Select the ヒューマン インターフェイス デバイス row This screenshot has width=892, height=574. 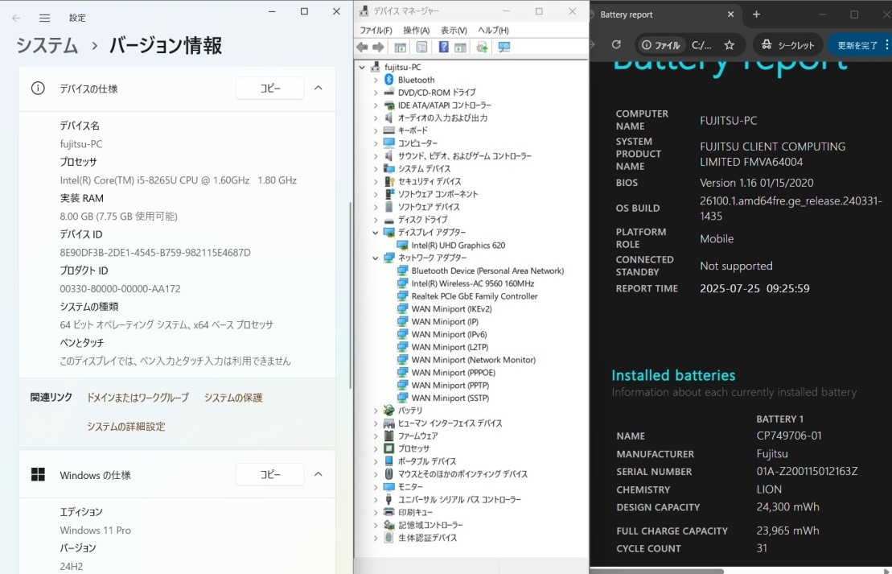pyautogui.click(x=450, y=423)
